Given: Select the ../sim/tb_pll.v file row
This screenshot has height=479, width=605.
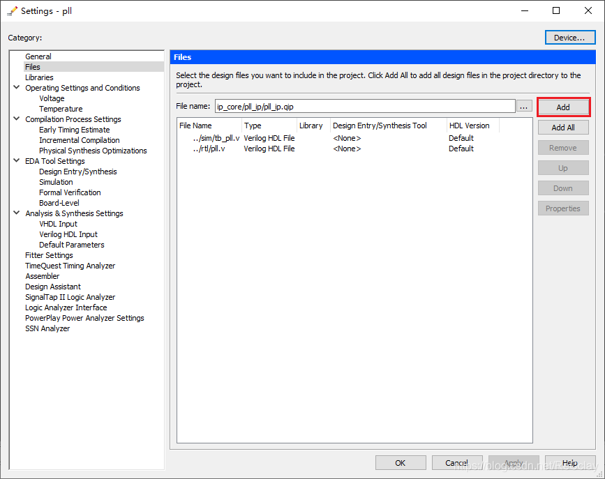Looking at the screenshot, I should click(354, 138).
